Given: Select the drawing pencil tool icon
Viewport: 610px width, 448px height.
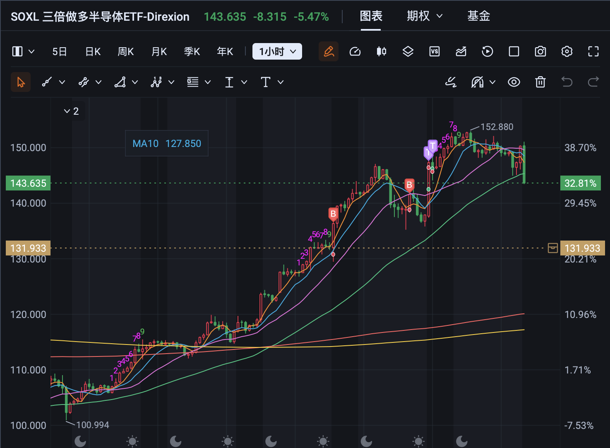Looking at the screenshot, I should coord(329,51).
